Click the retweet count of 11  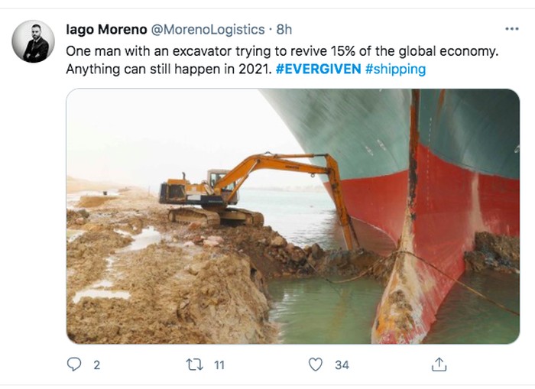[x=219, y=365]
